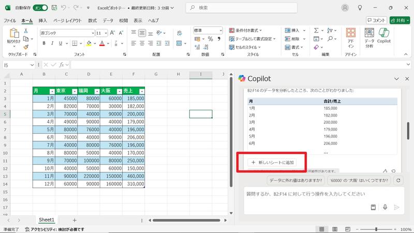Click the Share (共有) button
Image resolution: width=414 pixels, height=233 pixels.
pos(400,20)
